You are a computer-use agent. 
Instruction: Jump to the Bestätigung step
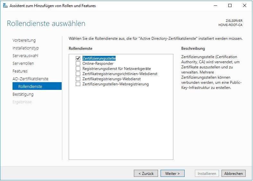[x=23, y=94]
